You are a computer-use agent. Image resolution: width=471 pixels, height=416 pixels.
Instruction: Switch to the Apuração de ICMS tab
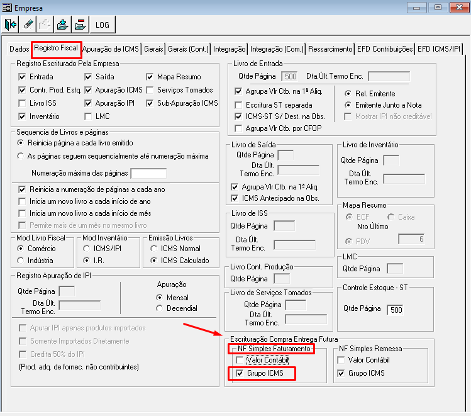click(111, 49)
